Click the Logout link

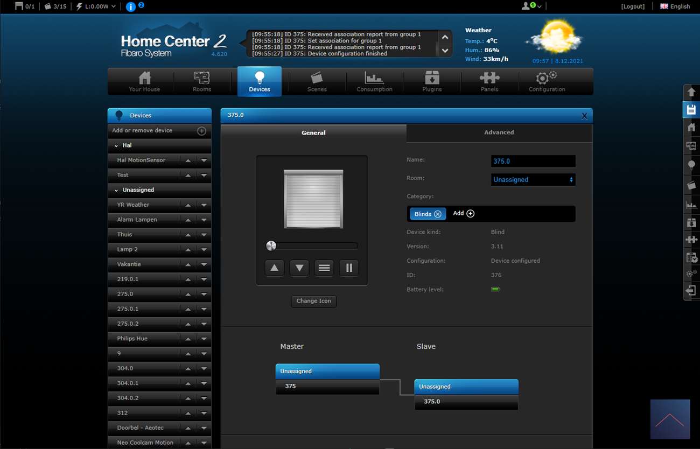[x=632, y=6]
